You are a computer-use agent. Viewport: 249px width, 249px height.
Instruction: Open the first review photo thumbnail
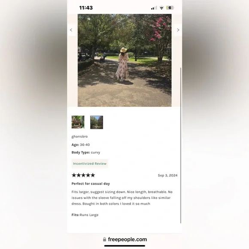pos(78,122)
